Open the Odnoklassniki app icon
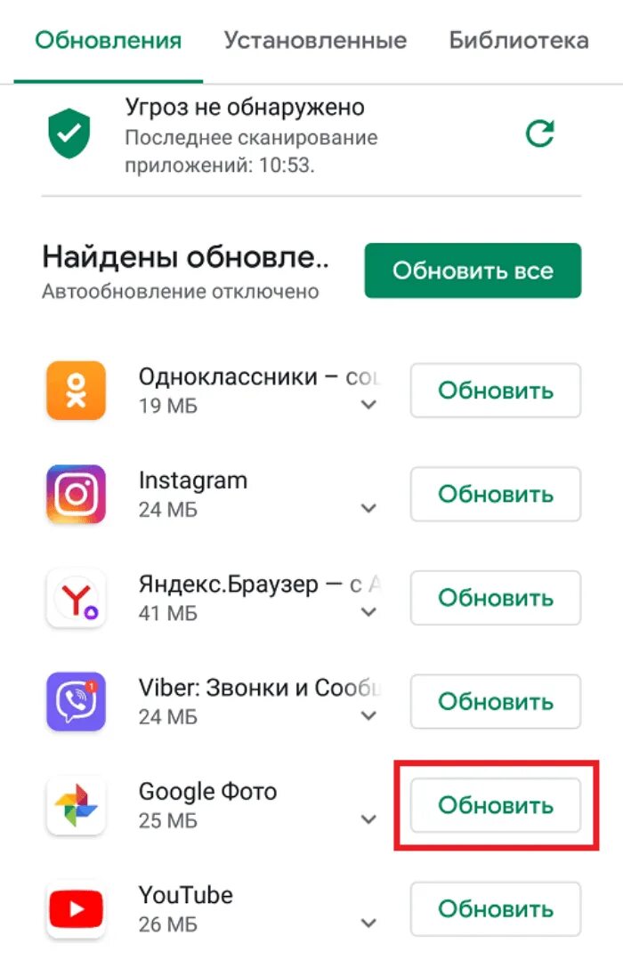Image resolution: width=623 pixels, height=968 pixels. (x=76, y=391)
